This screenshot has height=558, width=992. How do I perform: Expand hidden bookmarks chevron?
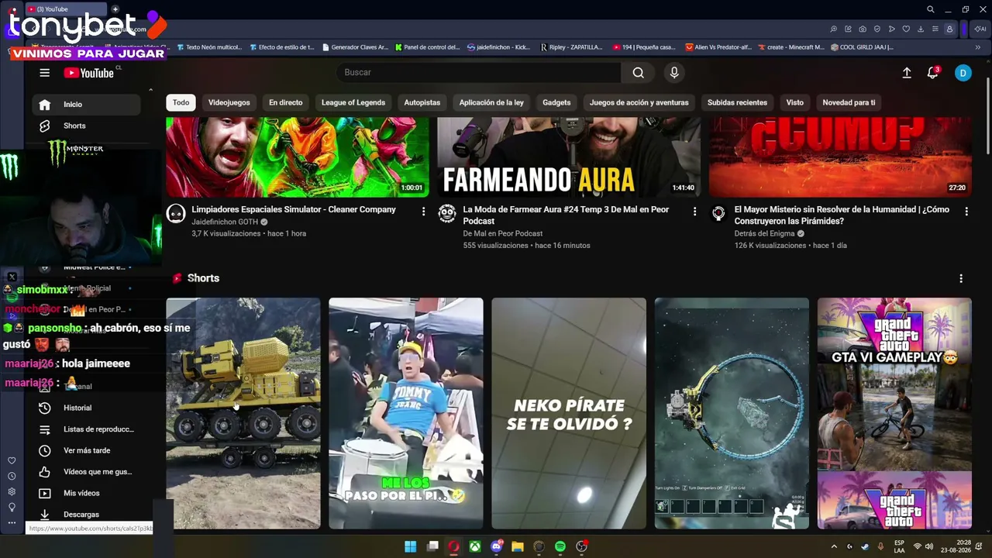point(977,47)
